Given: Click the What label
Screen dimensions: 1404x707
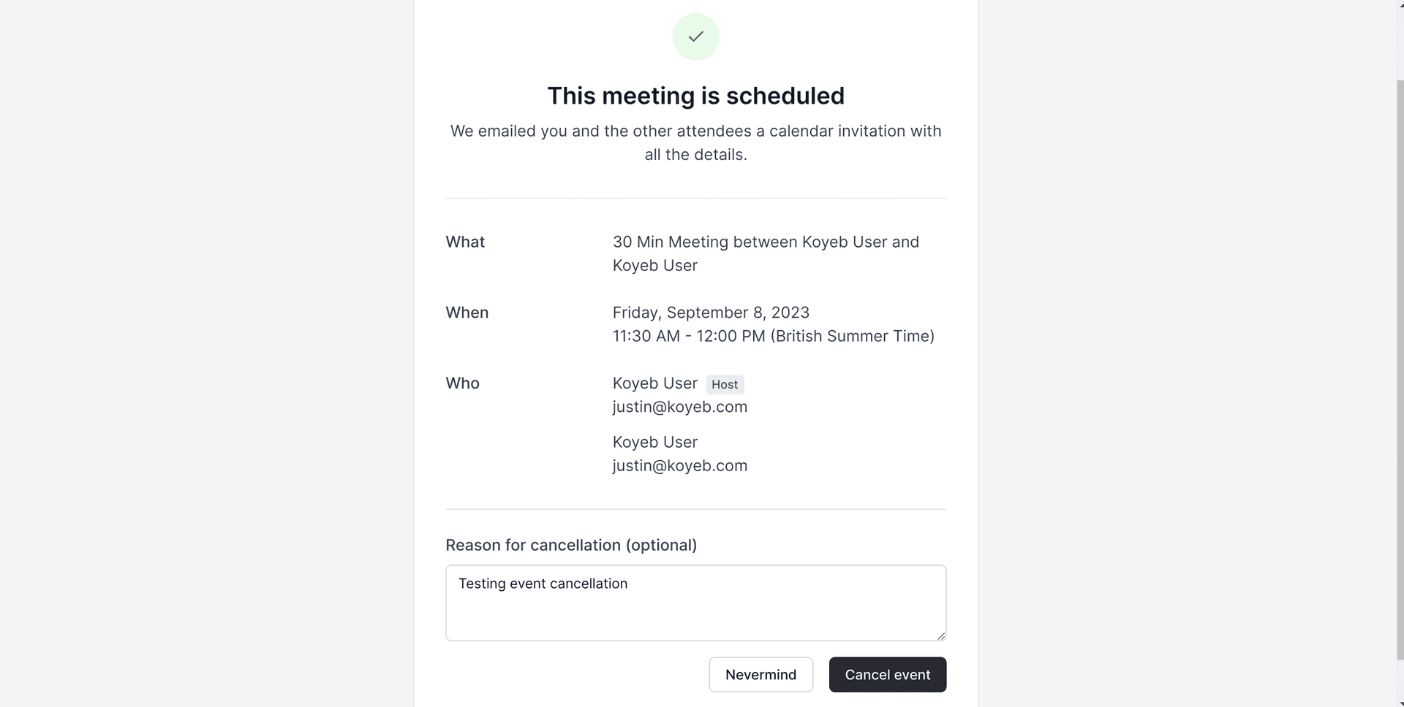Looking at the screenshot, I should 465,242.
